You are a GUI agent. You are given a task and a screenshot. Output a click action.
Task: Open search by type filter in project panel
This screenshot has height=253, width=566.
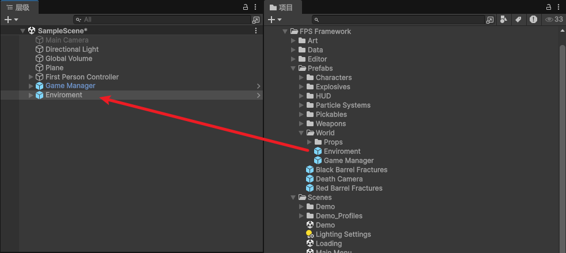click(x=504, y=20)
